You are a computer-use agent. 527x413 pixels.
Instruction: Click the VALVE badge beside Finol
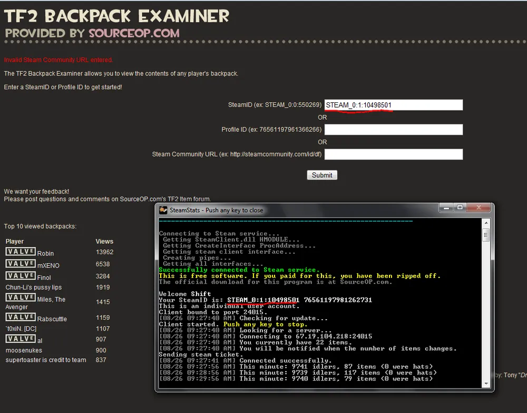[21, 276]
